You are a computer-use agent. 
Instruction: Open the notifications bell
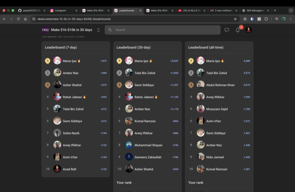(x=238, y=30)
